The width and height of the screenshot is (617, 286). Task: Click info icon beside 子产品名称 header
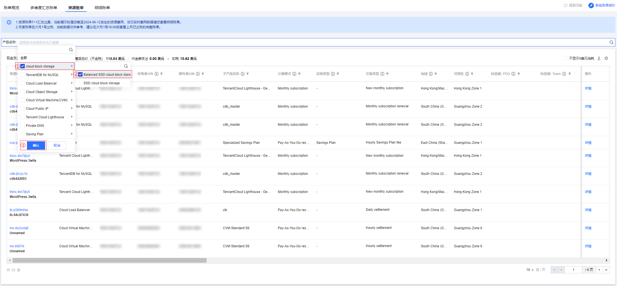(x=243, y=74)
